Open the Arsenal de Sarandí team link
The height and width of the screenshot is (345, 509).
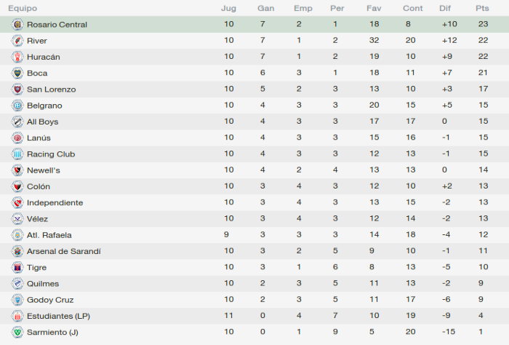coord(64,251)
